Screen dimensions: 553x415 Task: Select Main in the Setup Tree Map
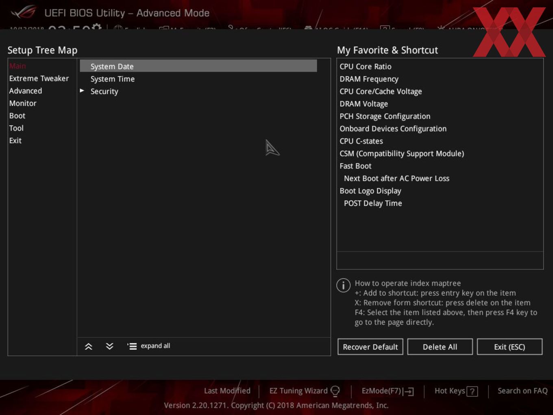17,66
